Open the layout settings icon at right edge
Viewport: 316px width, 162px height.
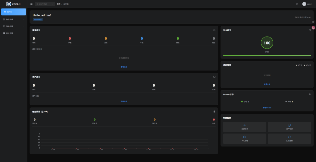coord(313,22)
